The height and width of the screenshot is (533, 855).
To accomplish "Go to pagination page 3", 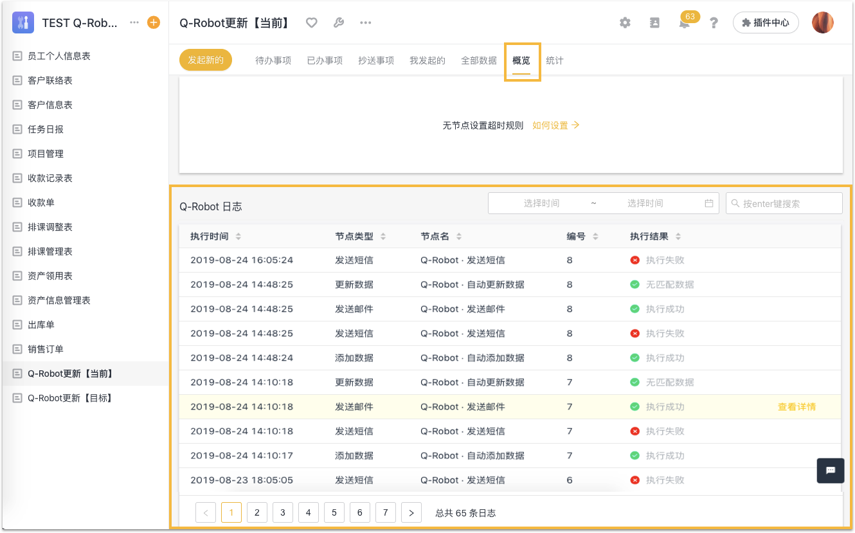I will coord(283,512).
